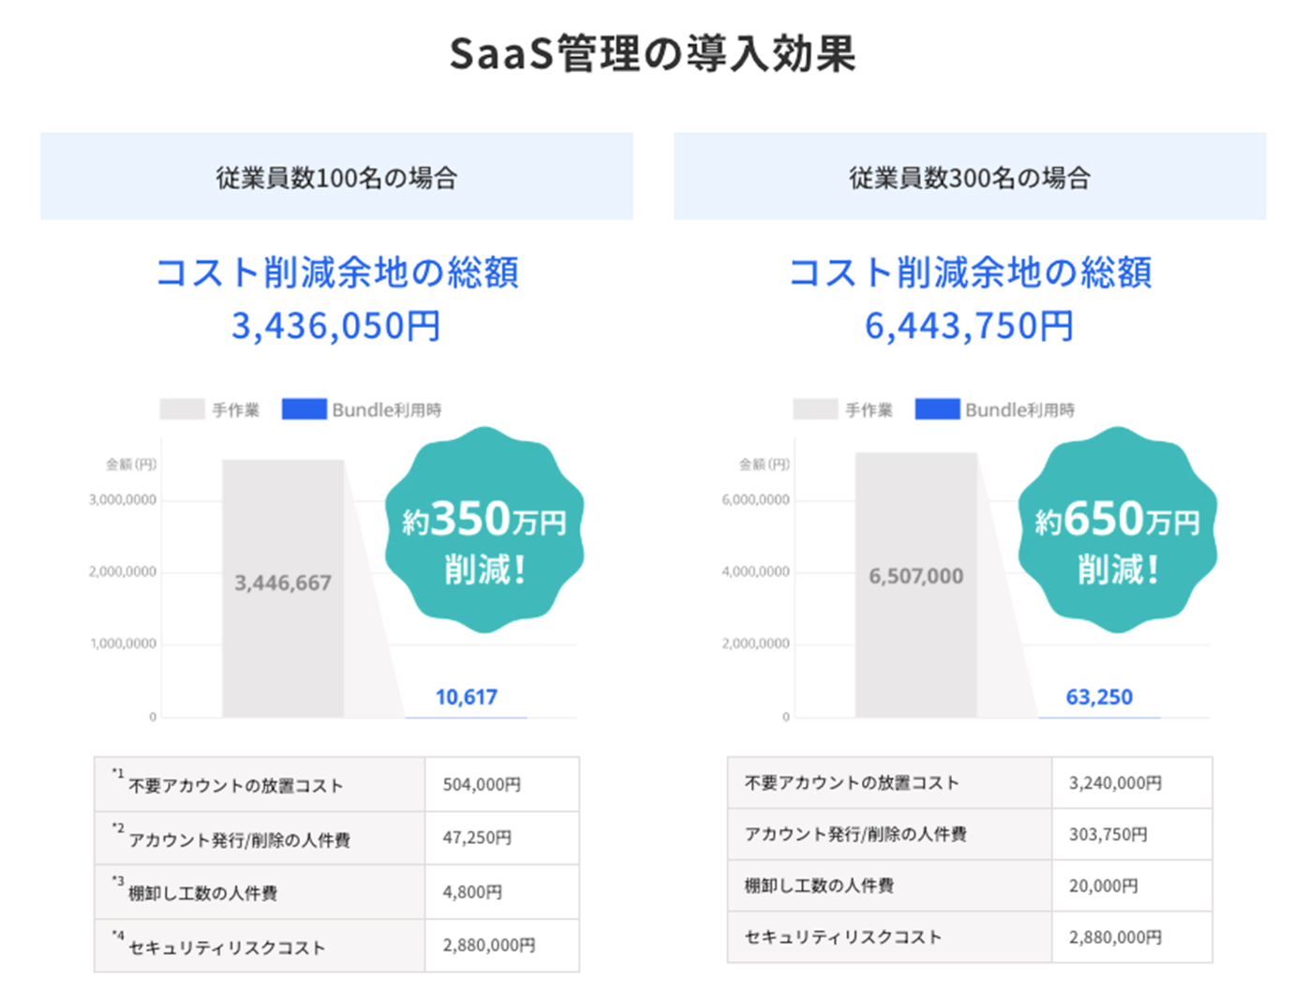The height and width of the screenshot is (990, 1293).
Task: Select the 従業員数300名の場合 header
Action: tap(970, 177)
